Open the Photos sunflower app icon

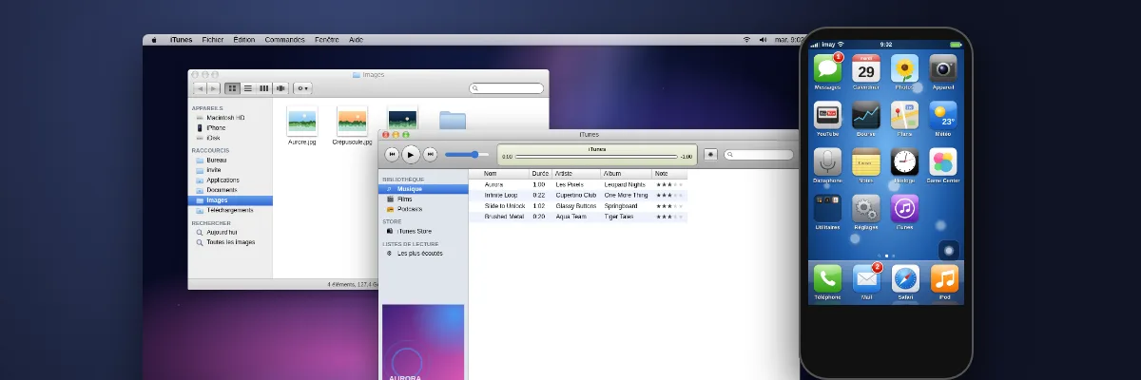tap(904, 68)
